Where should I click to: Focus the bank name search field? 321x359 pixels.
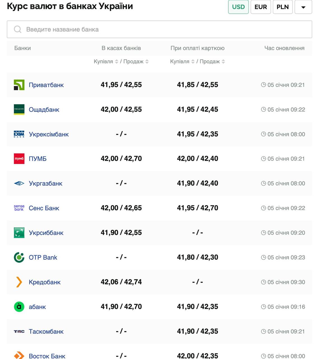159,29
